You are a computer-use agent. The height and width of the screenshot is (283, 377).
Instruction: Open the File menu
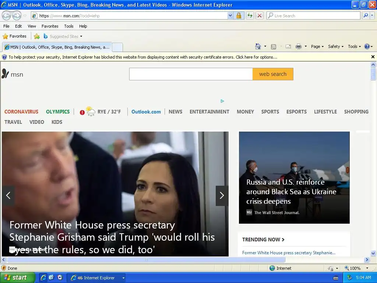pos(7,26)
